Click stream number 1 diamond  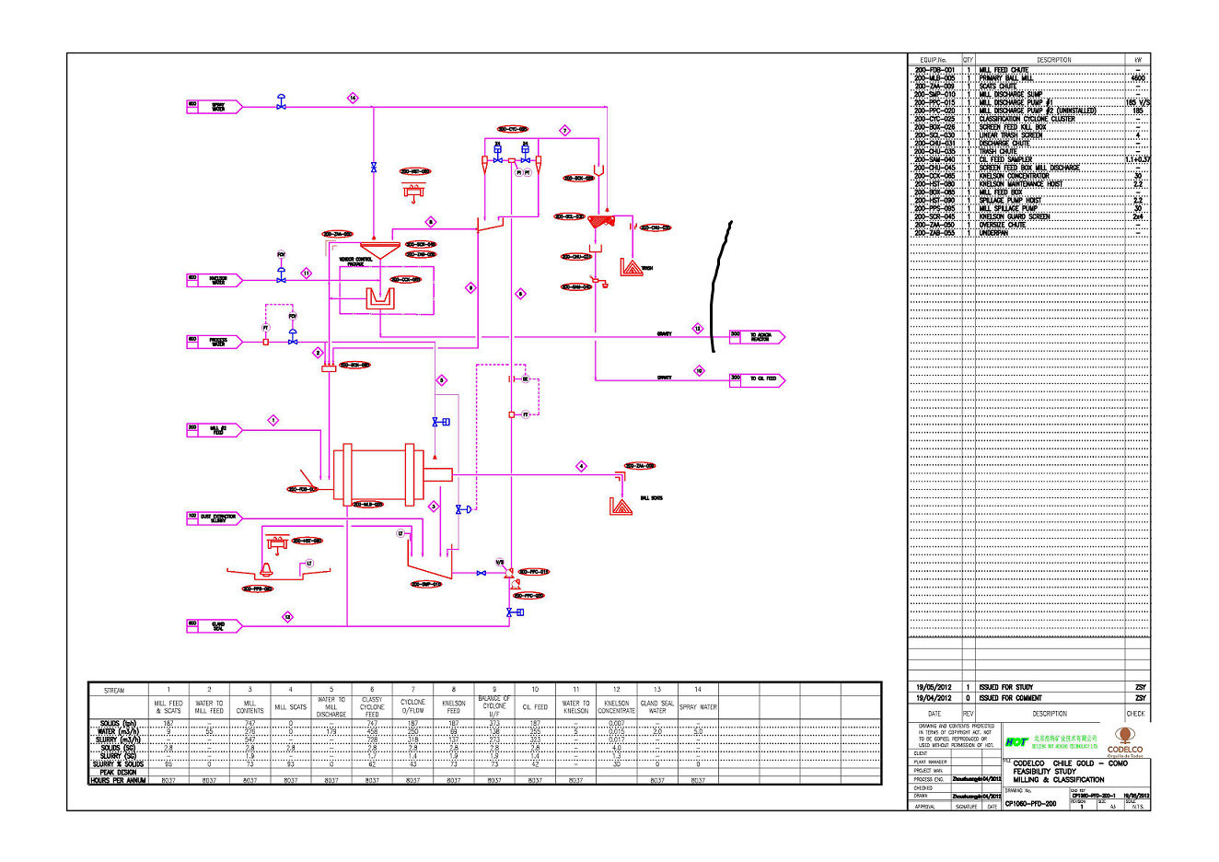pyautogui.click(x=273, y=420)
